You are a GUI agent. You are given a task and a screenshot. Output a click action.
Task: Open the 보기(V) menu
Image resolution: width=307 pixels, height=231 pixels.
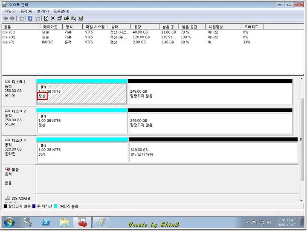click(x=43, y=11)
